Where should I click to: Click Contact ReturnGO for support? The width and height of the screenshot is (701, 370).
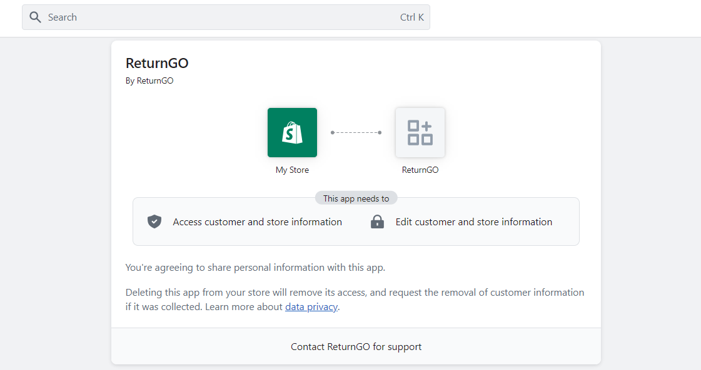click(x=356, y=347)
